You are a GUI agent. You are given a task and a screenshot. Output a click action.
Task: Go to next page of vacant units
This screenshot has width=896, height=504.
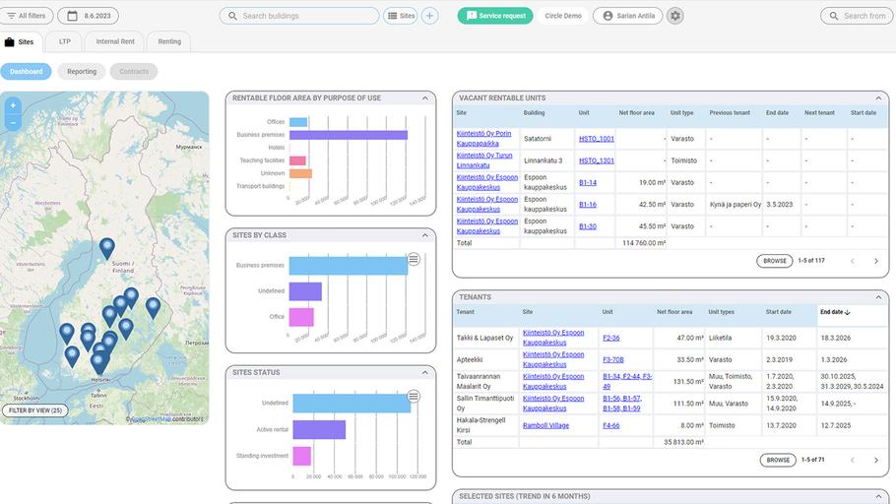[x=876, y=261]
